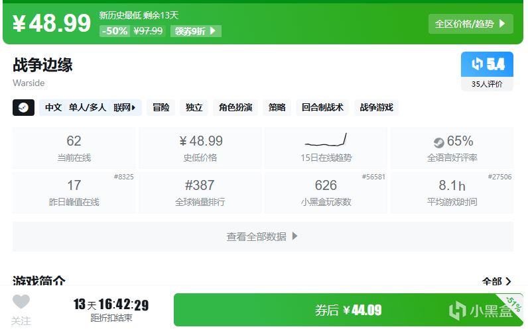The width and height of the screenshot is (528, 329).
Task: Click the #27506 rank label
Action: click(x=499, y=177)
